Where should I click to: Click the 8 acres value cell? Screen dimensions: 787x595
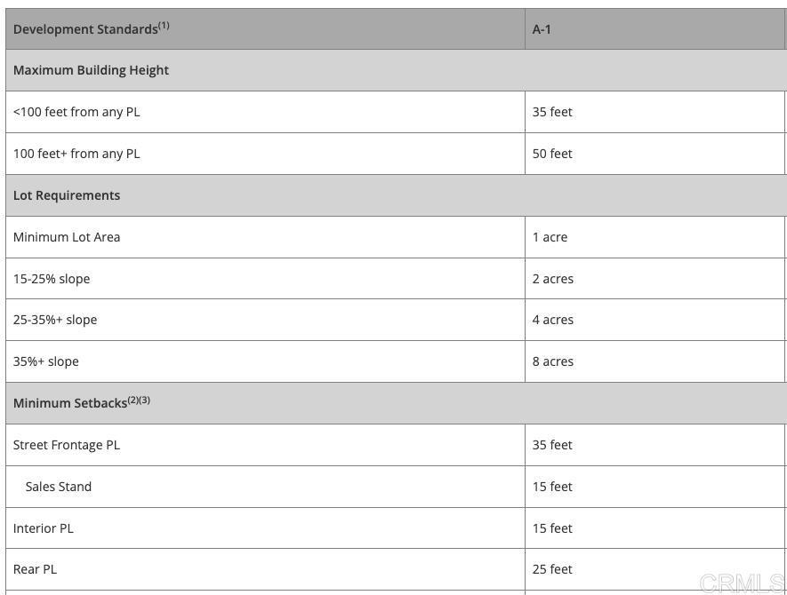[553, 361]
